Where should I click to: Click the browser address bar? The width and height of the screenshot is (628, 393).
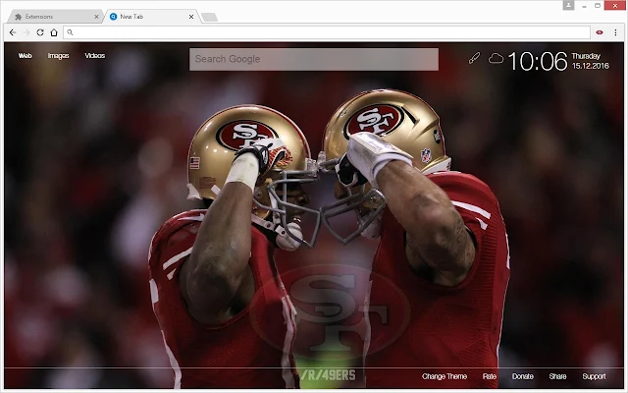click(x=327, y=32)
